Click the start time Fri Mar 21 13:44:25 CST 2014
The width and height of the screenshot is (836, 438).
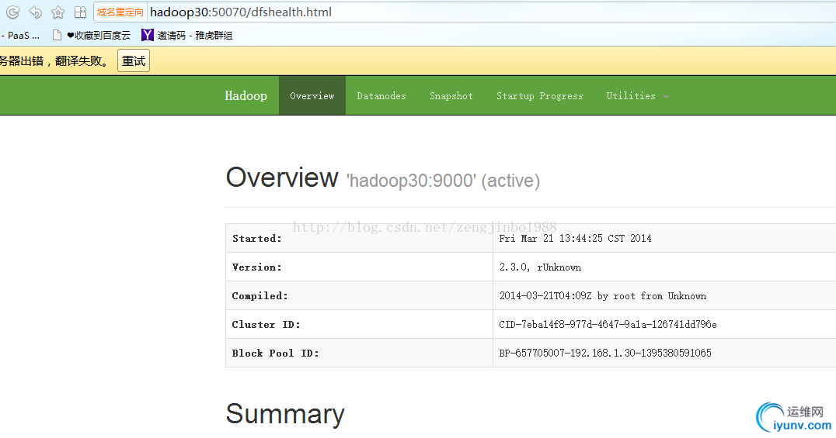point(575,239)
